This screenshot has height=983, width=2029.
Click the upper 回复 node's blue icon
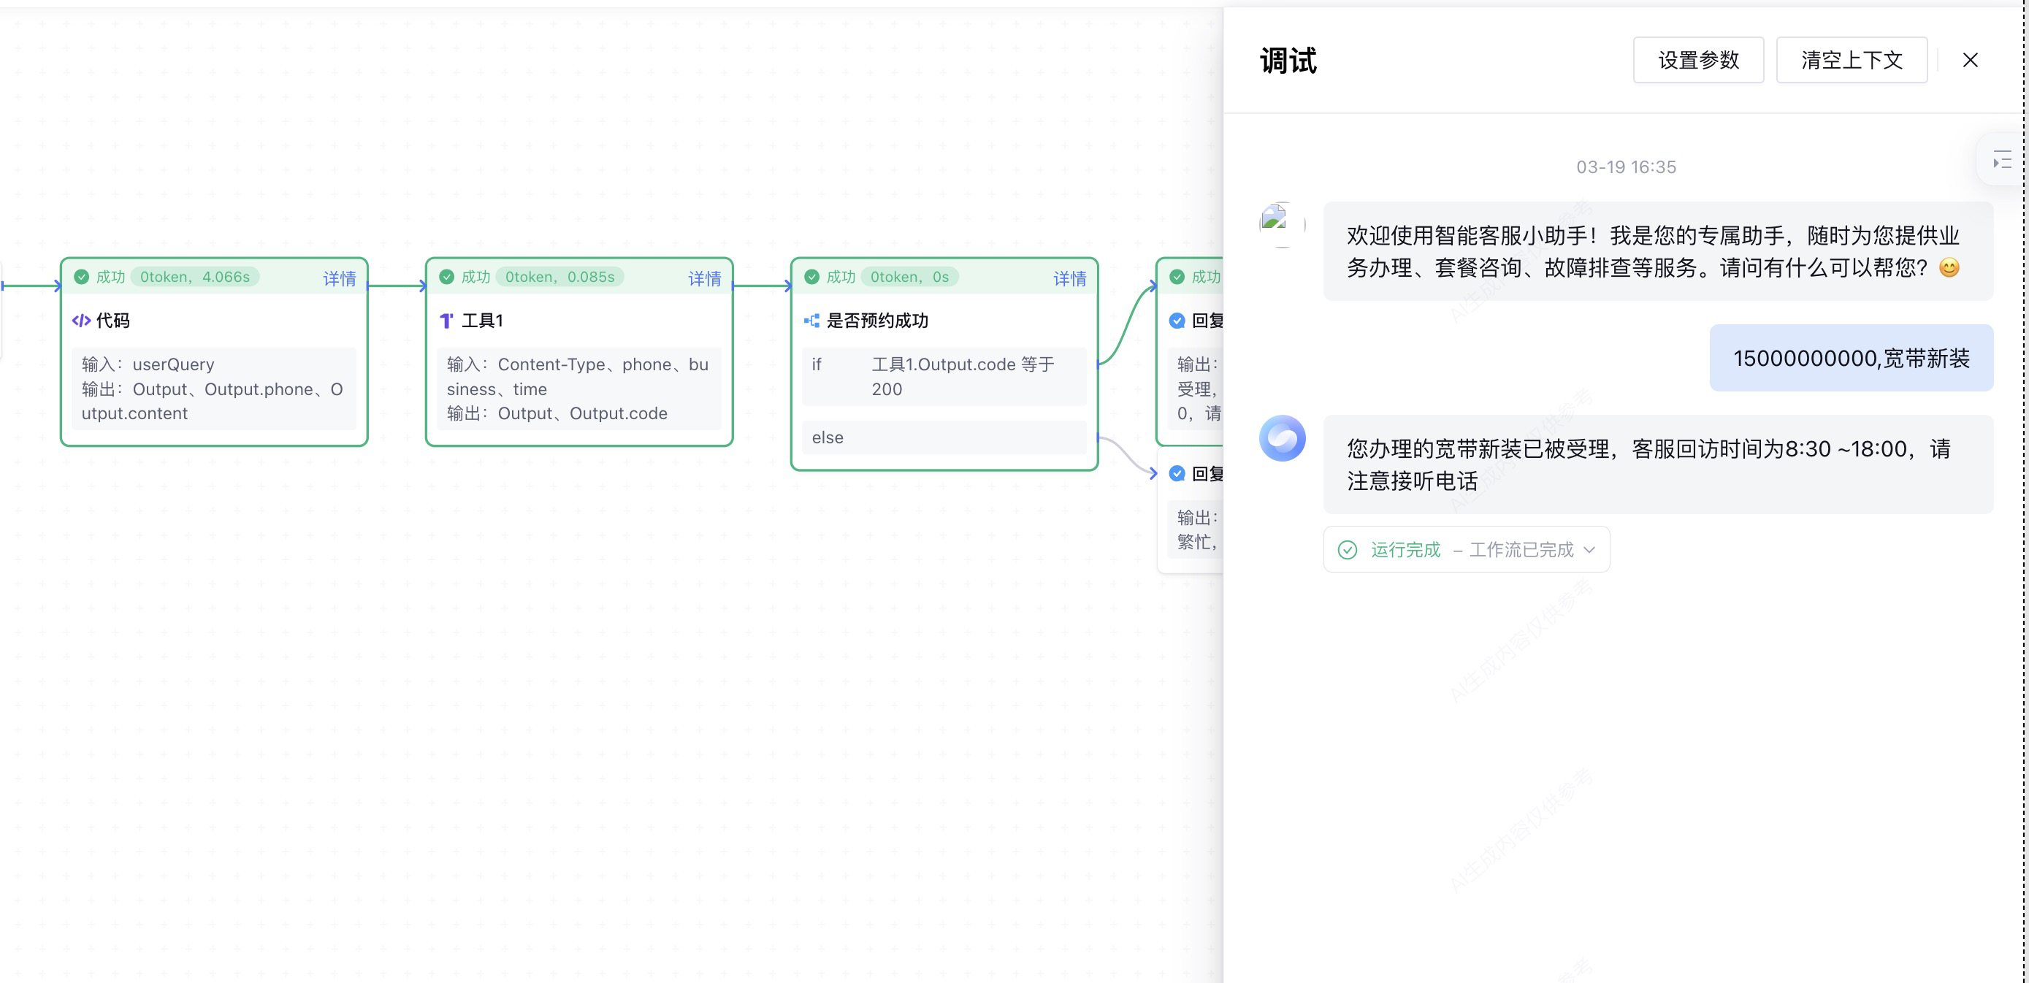[1177, 321]
